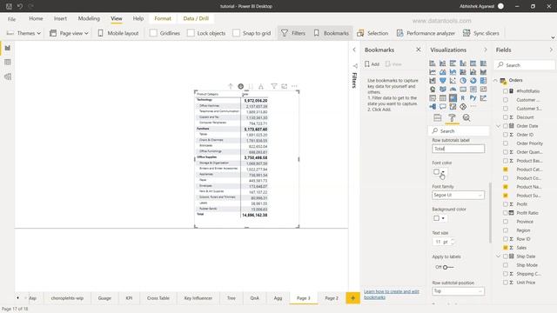Screen dimensions: 557x313
Task: Uncheck the Sales field
Action: point(505,248)
